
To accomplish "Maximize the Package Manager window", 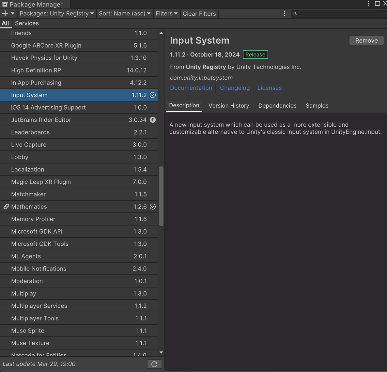I will (378, 4).
